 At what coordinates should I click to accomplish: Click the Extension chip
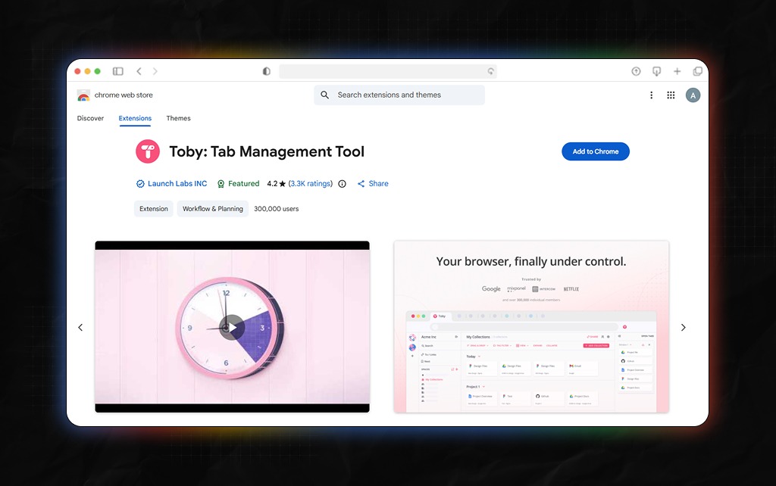pos(153,209)
